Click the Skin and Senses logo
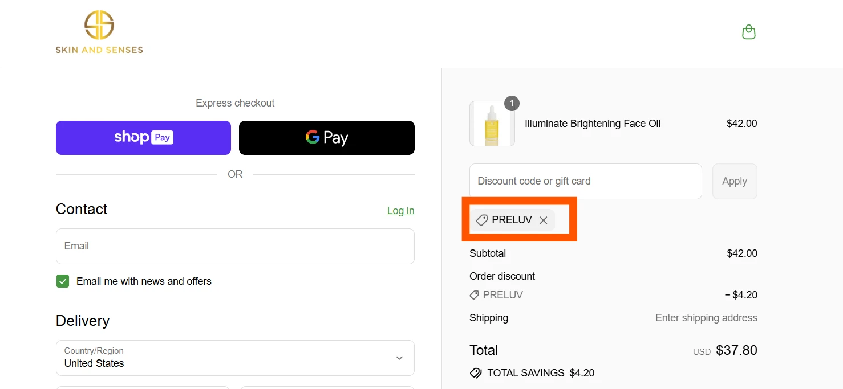This screenshot has width=843, height=389. point(99,32)
